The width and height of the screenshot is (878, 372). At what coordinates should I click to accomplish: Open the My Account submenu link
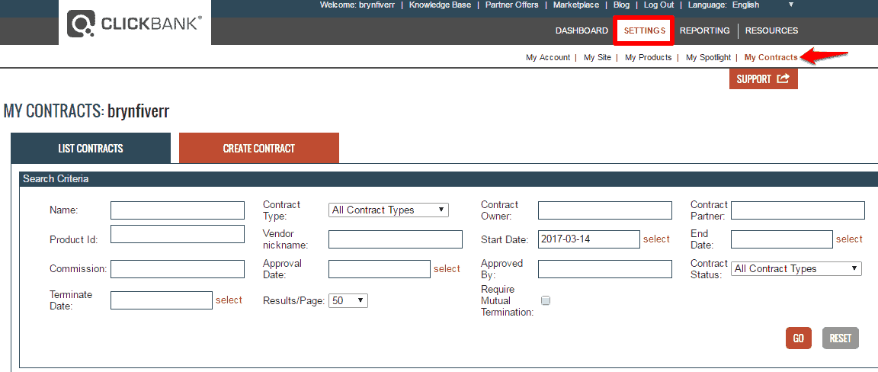[548, 57]
